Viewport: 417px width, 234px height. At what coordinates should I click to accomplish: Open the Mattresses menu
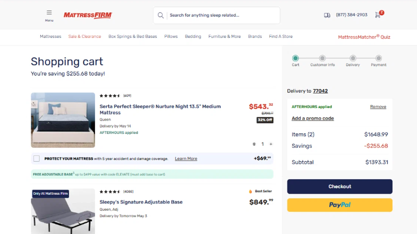tap(51, 37)
